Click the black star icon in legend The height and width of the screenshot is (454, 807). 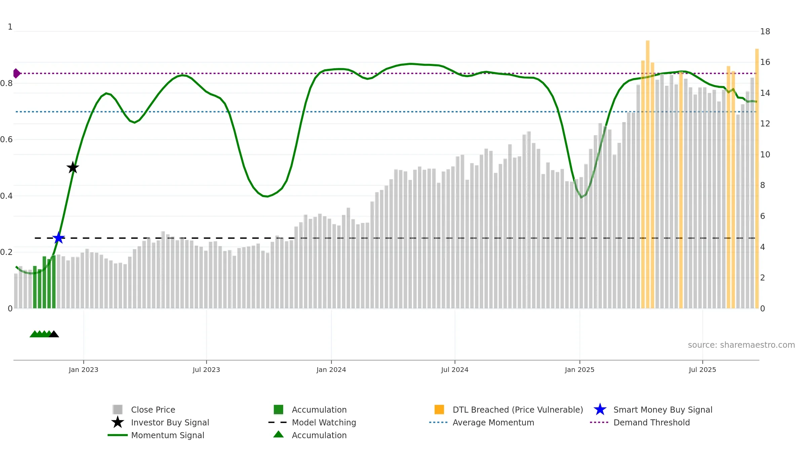click(118, 422)
